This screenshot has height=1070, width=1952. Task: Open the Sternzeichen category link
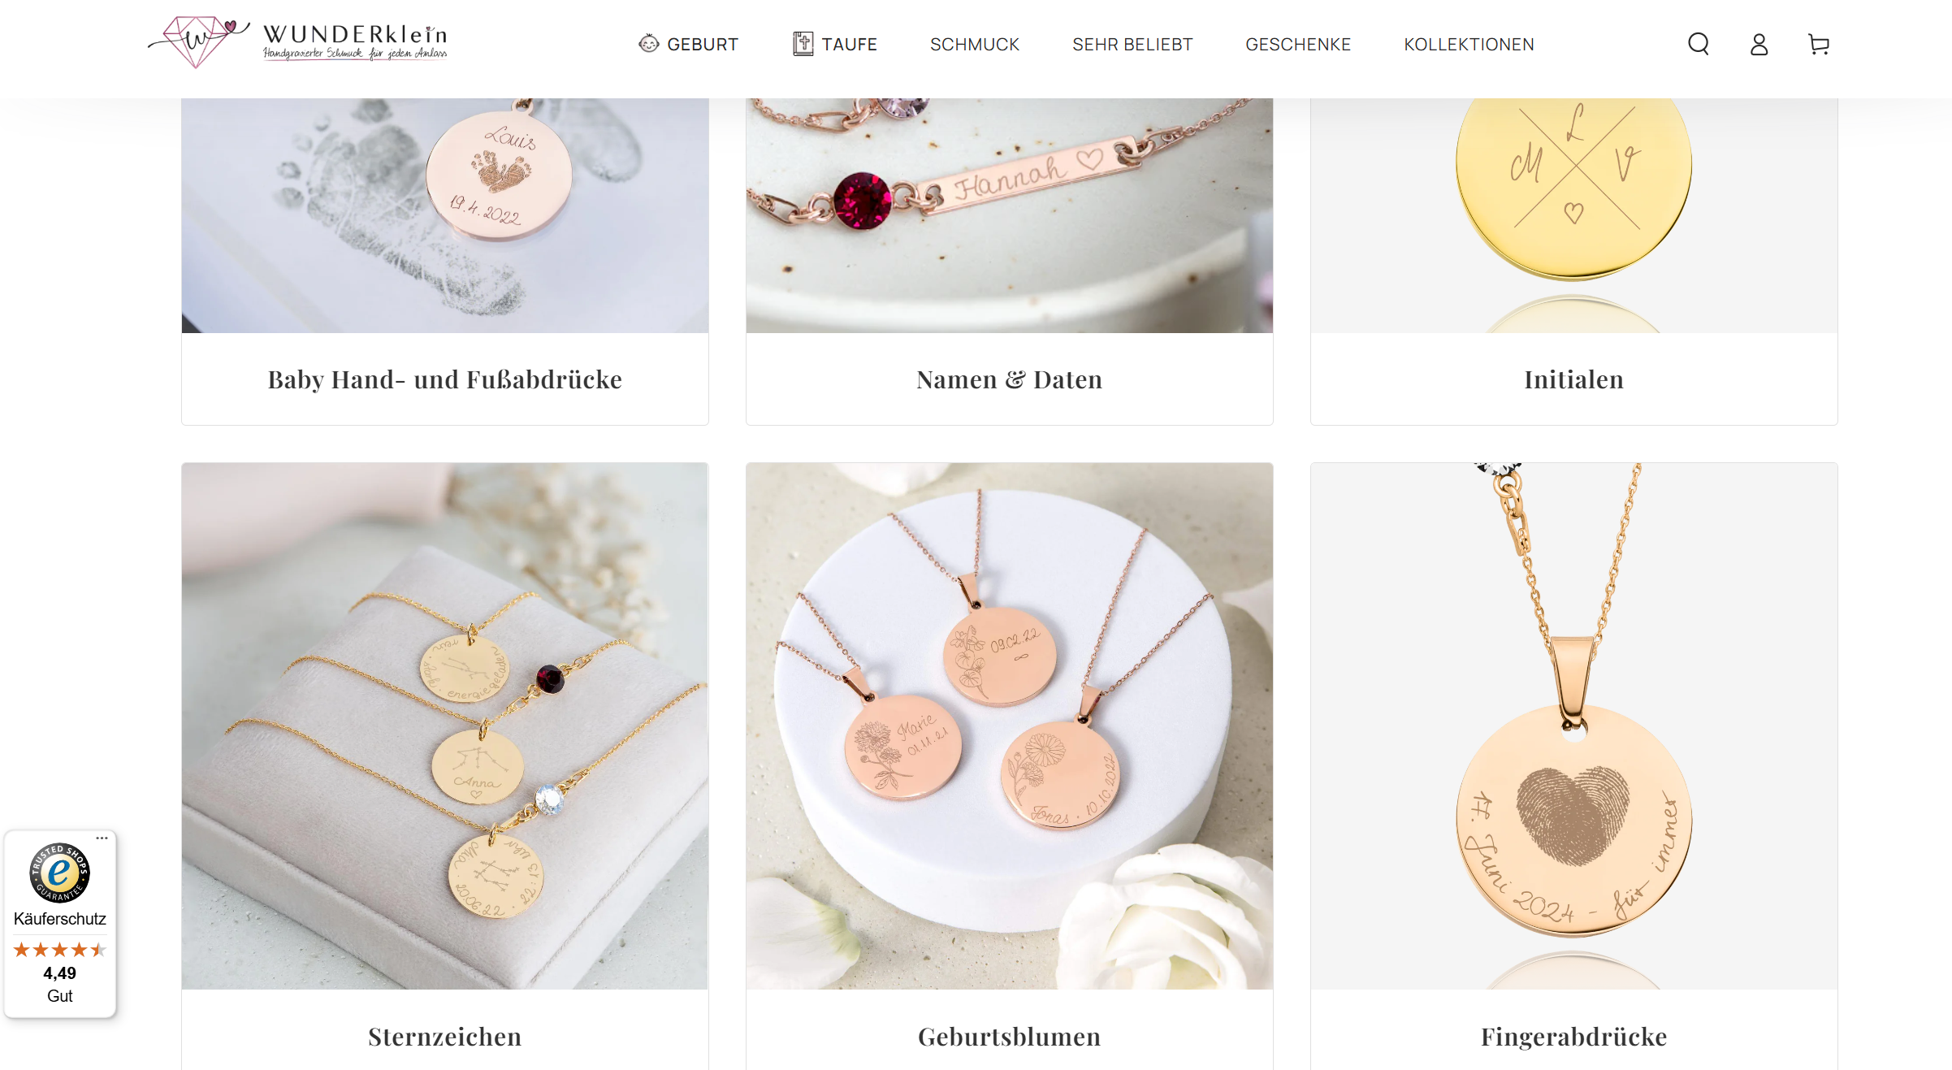coord(445,1037)
